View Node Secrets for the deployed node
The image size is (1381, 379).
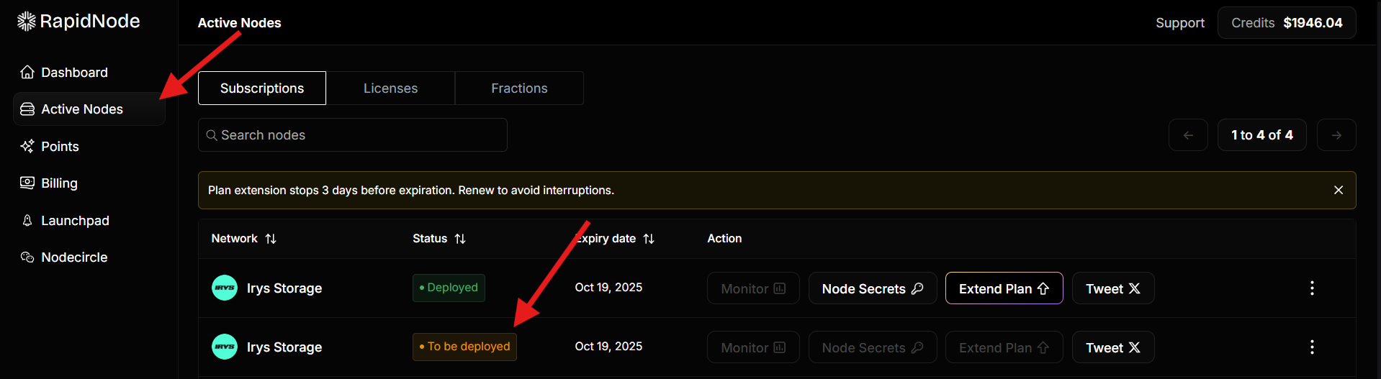873,288
